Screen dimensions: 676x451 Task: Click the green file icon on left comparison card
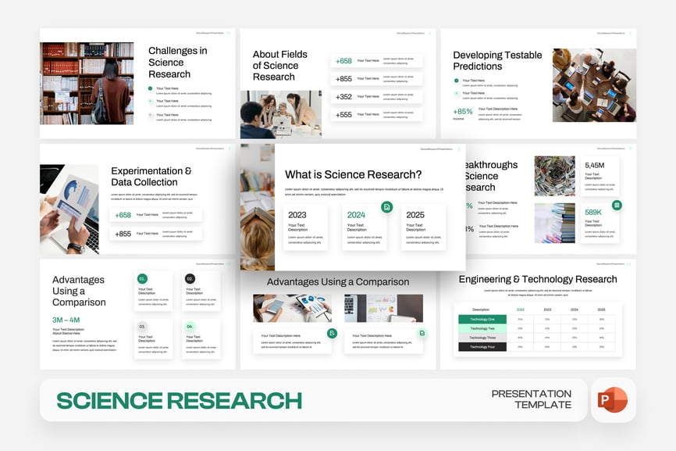332,333
